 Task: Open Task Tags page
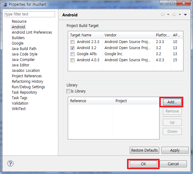coord(19,98)
